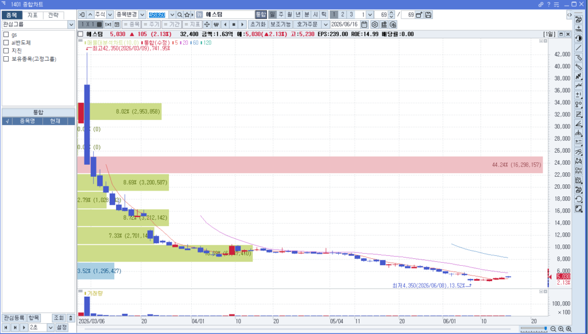Zoom in using the plus magnifier

click(561, 329)
